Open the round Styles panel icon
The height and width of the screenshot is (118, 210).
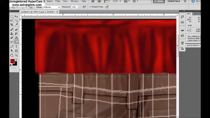click(x=182, y=35)
